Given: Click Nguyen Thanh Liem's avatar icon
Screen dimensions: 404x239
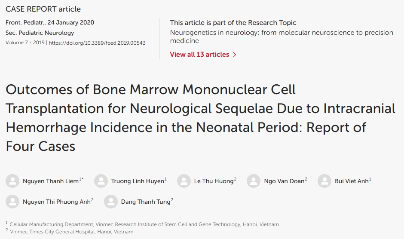Looking at the screenshot, I should [12, 181].
